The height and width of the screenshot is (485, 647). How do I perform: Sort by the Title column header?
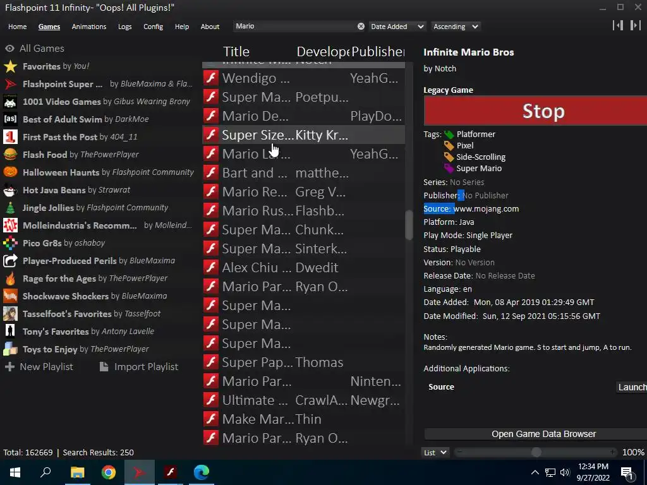click(x=236, y=52)
